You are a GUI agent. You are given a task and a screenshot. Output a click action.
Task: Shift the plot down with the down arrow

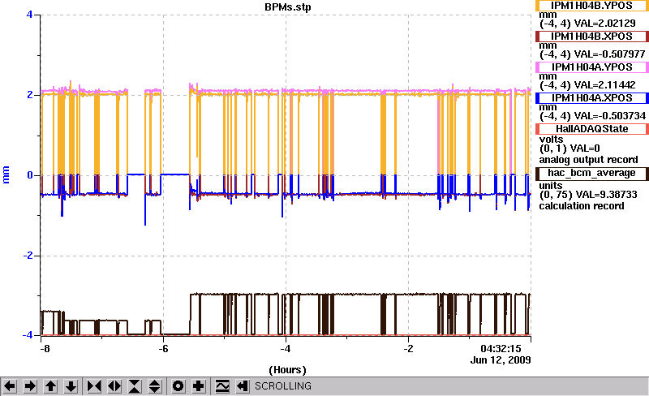[x=71, y=386]
